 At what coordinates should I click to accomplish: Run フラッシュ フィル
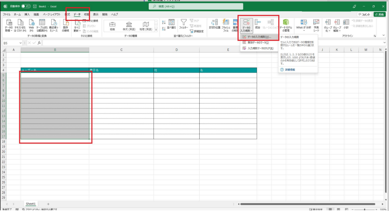(226, 26)
